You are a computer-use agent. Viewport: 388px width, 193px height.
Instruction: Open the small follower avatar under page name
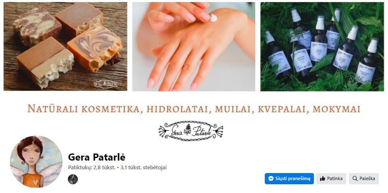(x=73, y=179)
